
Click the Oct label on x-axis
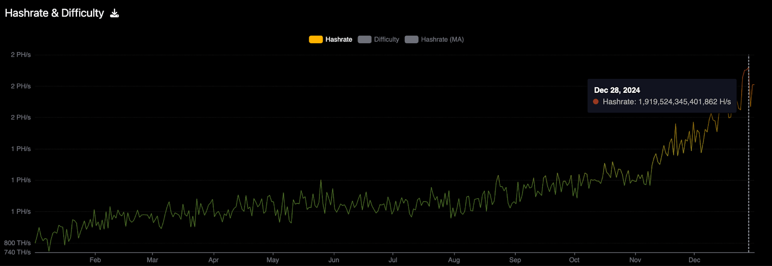pyautogui.click(x=574, y=260)
